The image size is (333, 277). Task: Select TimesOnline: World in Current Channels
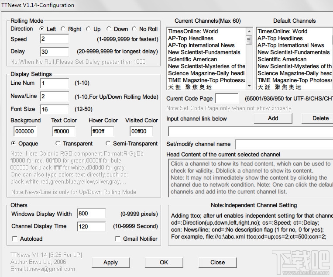click(x=206, y=31)
